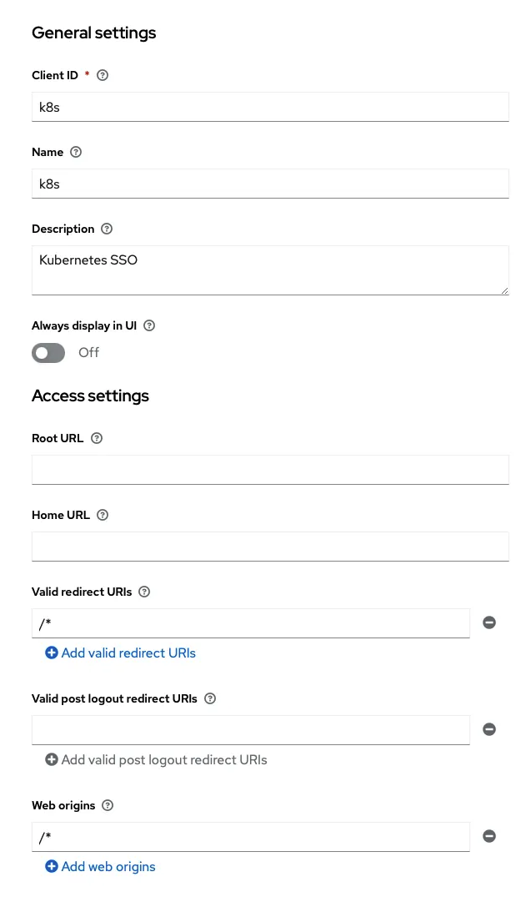Image resolution: width=531 pixels, height=897 pixels.
Task: Open the Description help tooltip icon
Action: (107, 229)
